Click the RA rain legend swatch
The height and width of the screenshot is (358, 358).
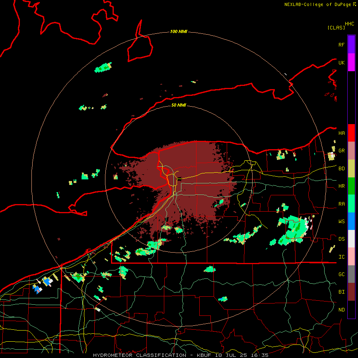click(351, 204)
